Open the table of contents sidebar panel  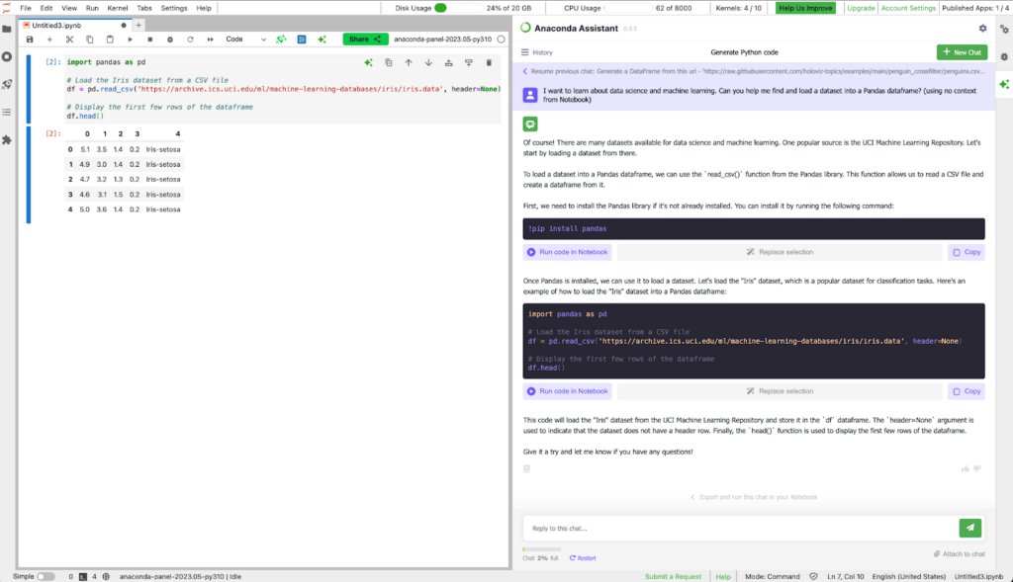[7, 113]
